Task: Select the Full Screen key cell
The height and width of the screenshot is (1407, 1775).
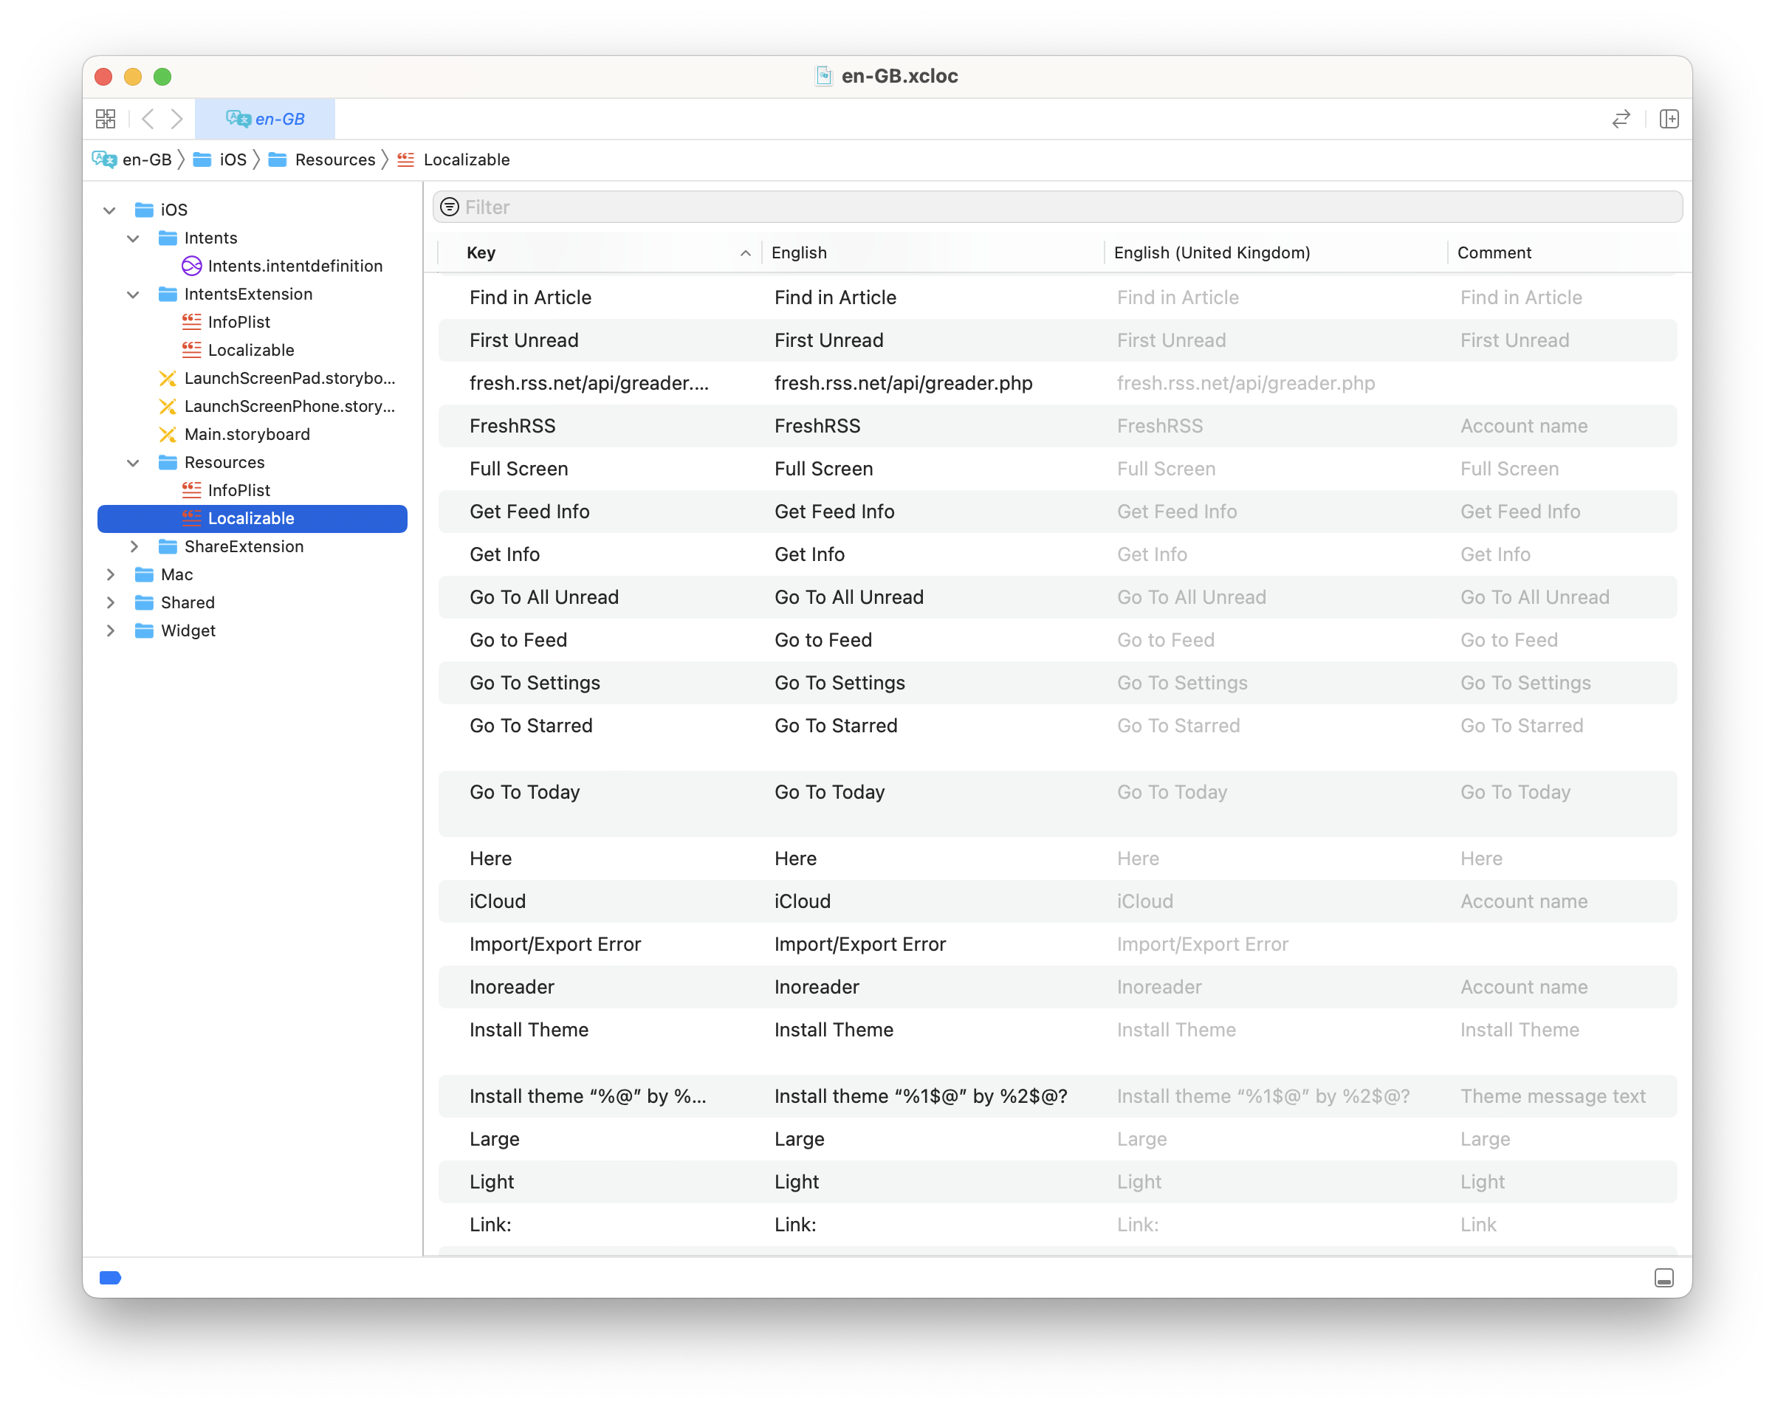Action: tap(518, 469)
